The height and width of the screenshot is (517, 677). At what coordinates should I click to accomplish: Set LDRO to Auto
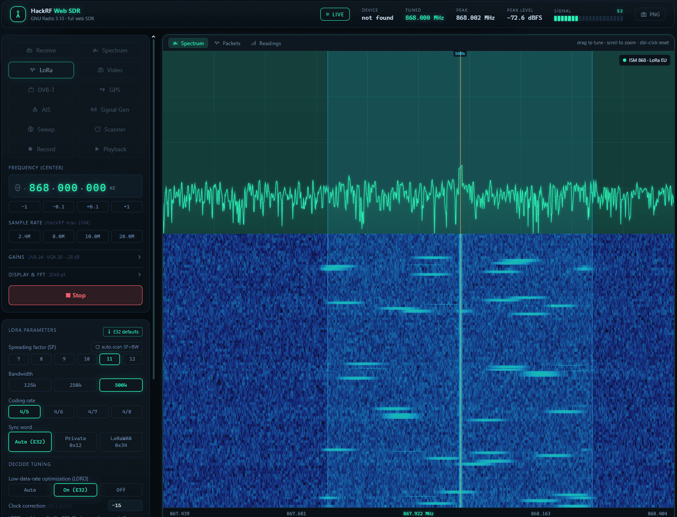pyautogui.click(x=30, y=490)
